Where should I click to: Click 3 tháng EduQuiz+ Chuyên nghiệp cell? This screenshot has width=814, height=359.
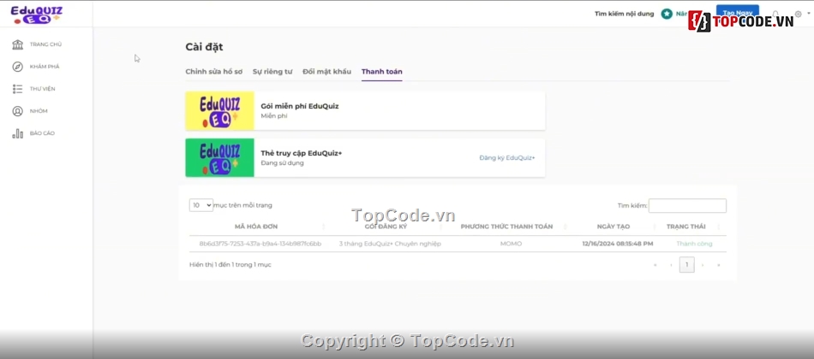pos(390,244)
